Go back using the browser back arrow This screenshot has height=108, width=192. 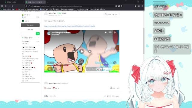point(6,6)
